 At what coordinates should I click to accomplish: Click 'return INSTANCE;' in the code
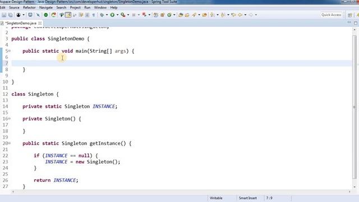pos(56,180)
